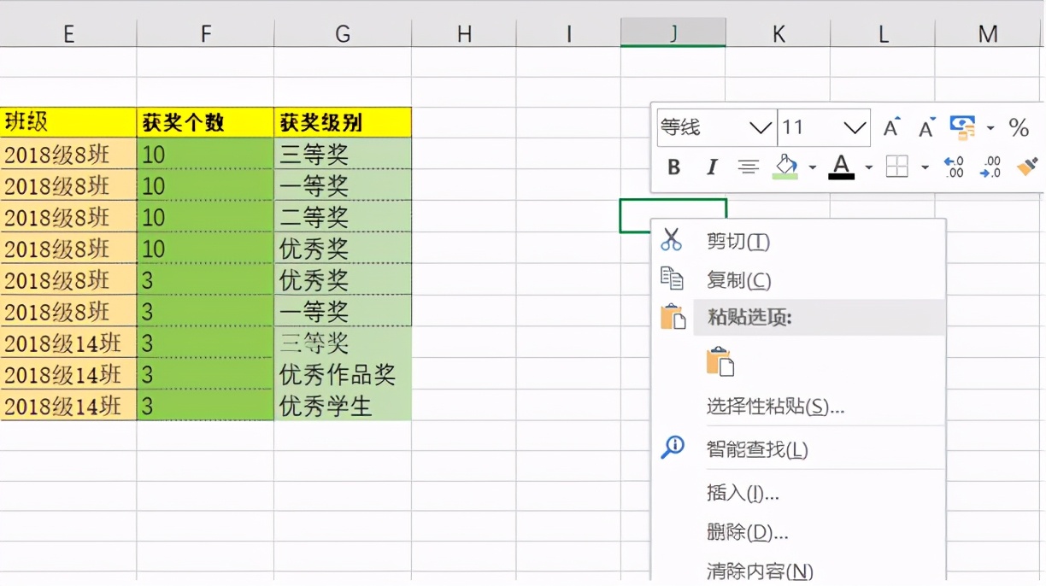
Task: Click the borders icon in mini toolbar
Action: [896, 167]
